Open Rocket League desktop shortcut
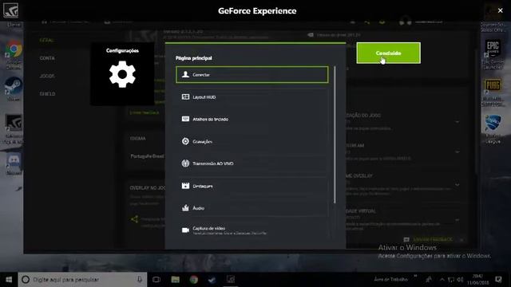Screen dimensions: 511x287 point(493,129)
